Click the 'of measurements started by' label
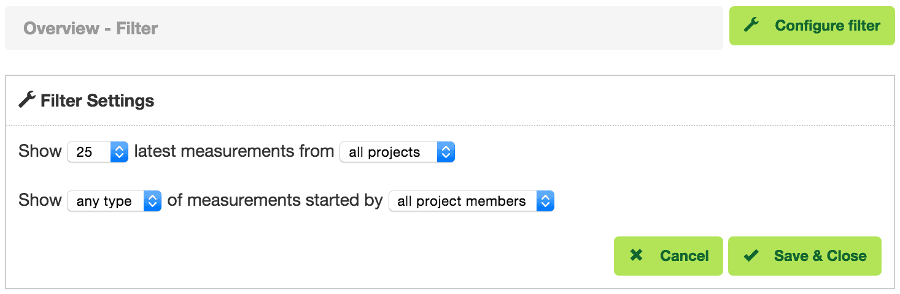The width and height of the screenshot is (900, 294). tap(275, 200)
